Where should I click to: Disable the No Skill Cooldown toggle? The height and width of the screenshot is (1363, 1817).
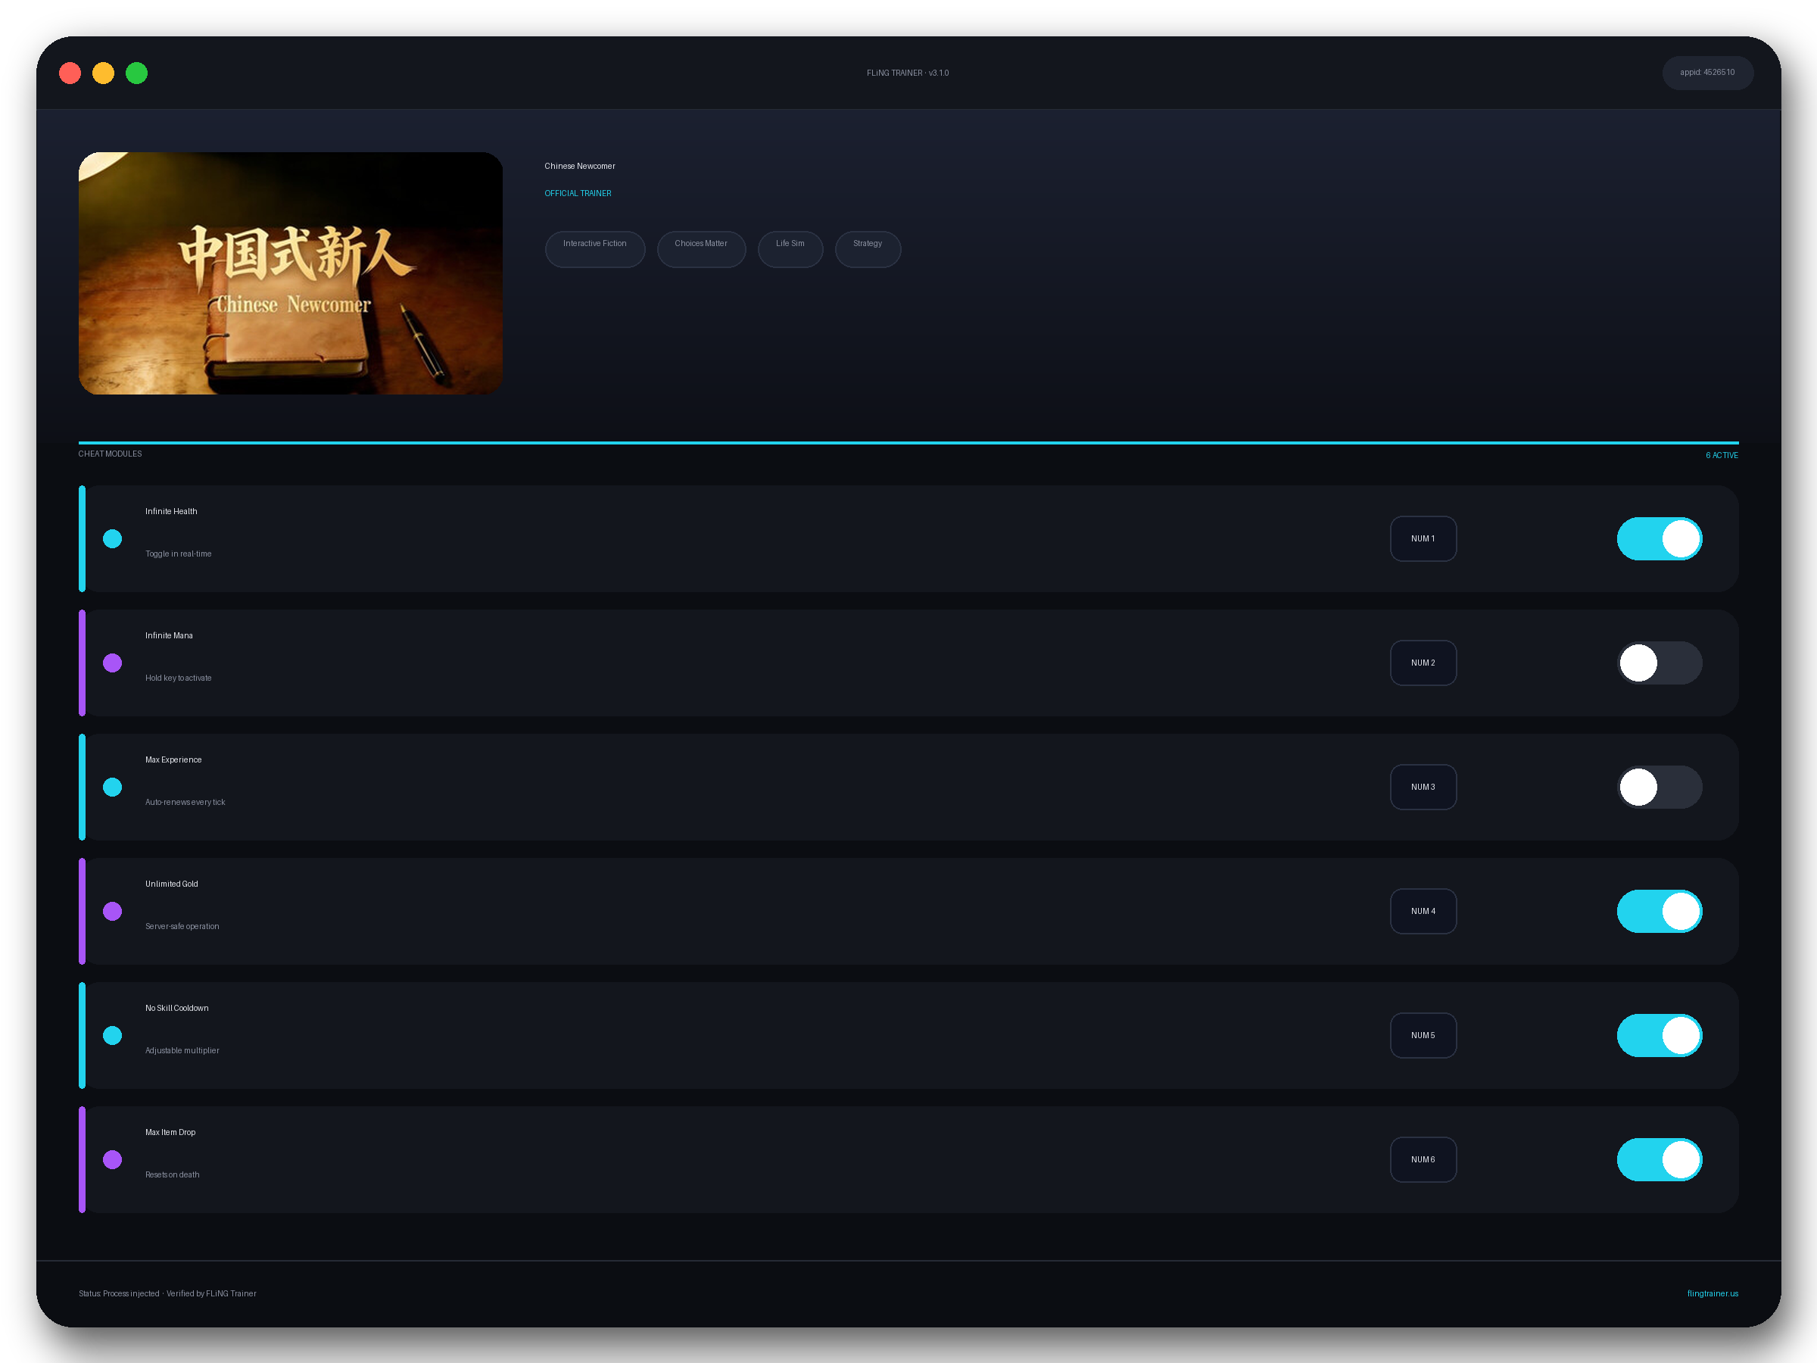point(1660,1034)
